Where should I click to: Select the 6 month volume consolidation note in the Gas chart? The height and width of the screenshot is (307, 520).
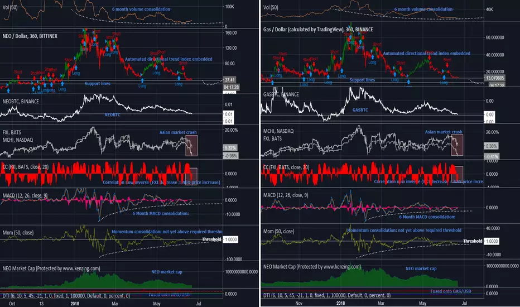coord(424,9)
